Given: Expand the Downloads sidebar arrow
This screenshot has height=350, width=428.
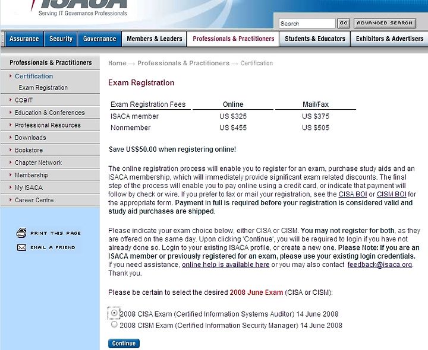Looking at the screenshot, I should pos(10,137).
